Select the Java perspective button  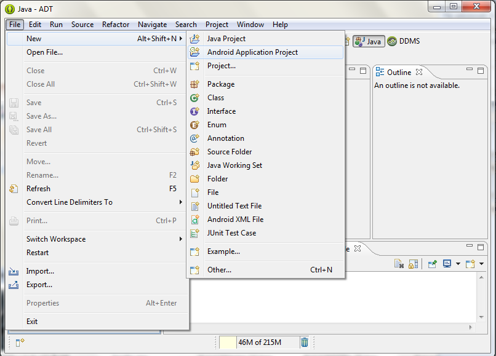(x=369, y=41)
